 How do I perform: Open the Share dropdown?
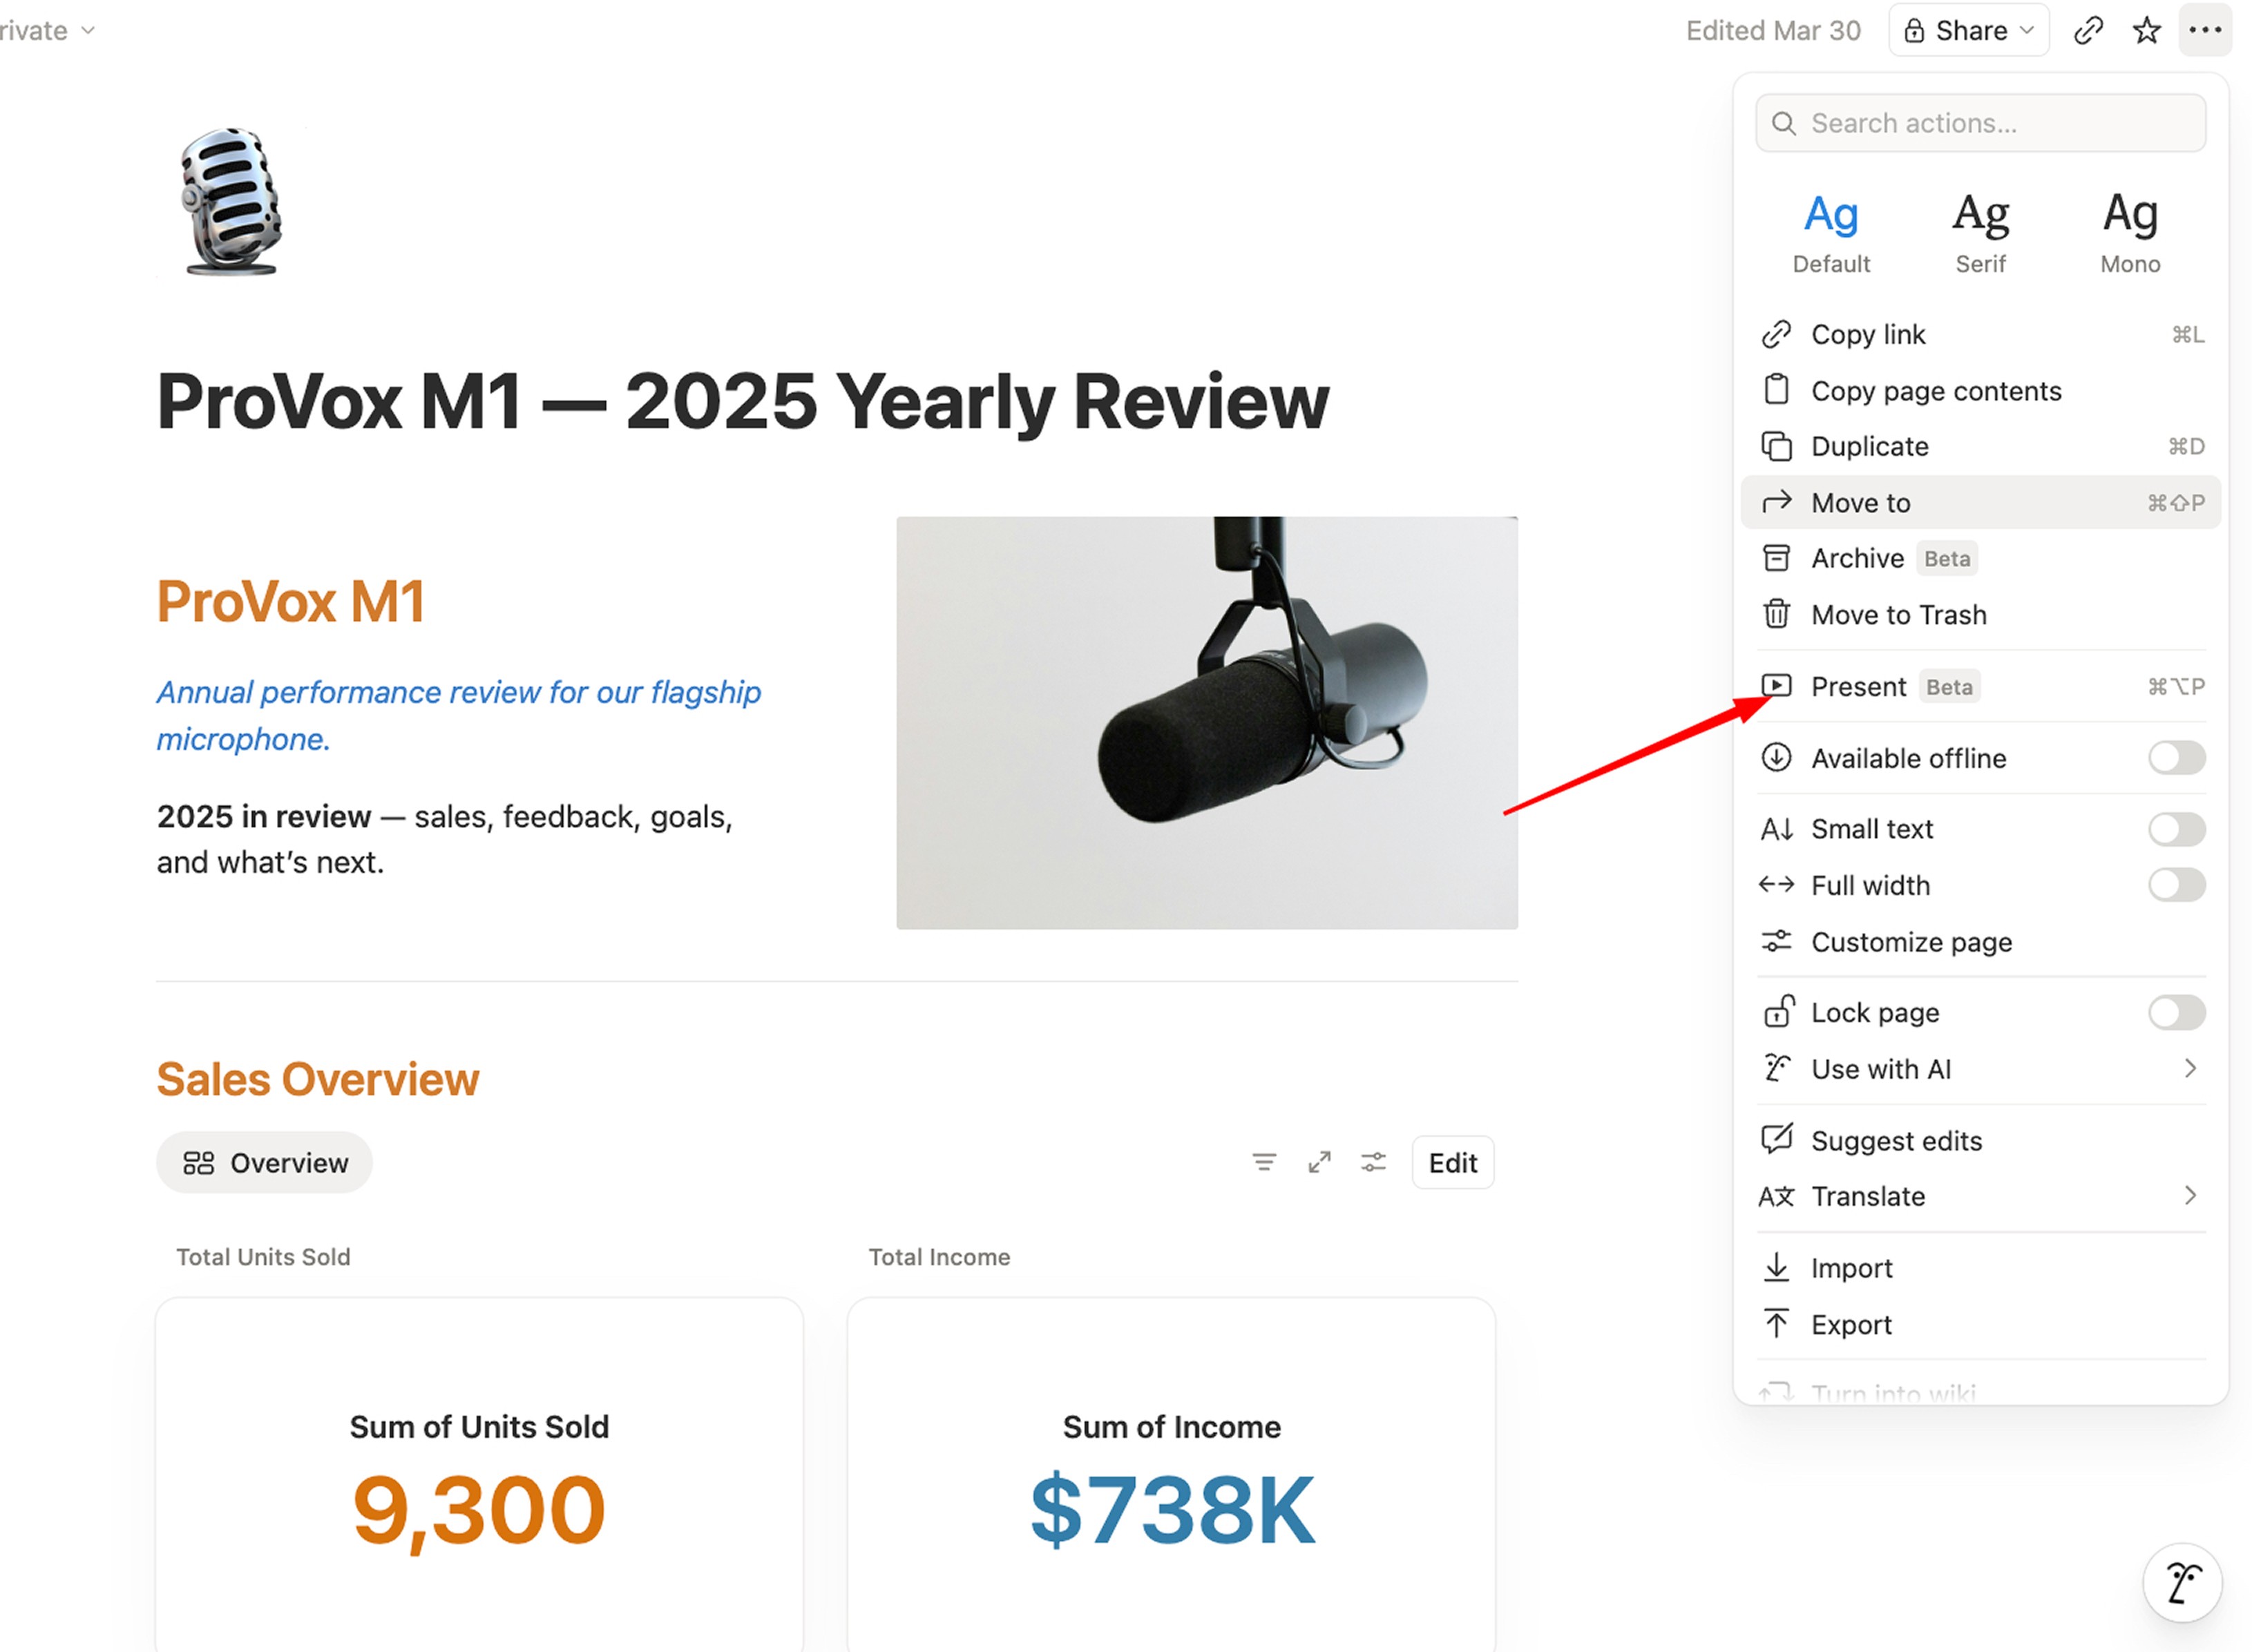coord(1968,31)
